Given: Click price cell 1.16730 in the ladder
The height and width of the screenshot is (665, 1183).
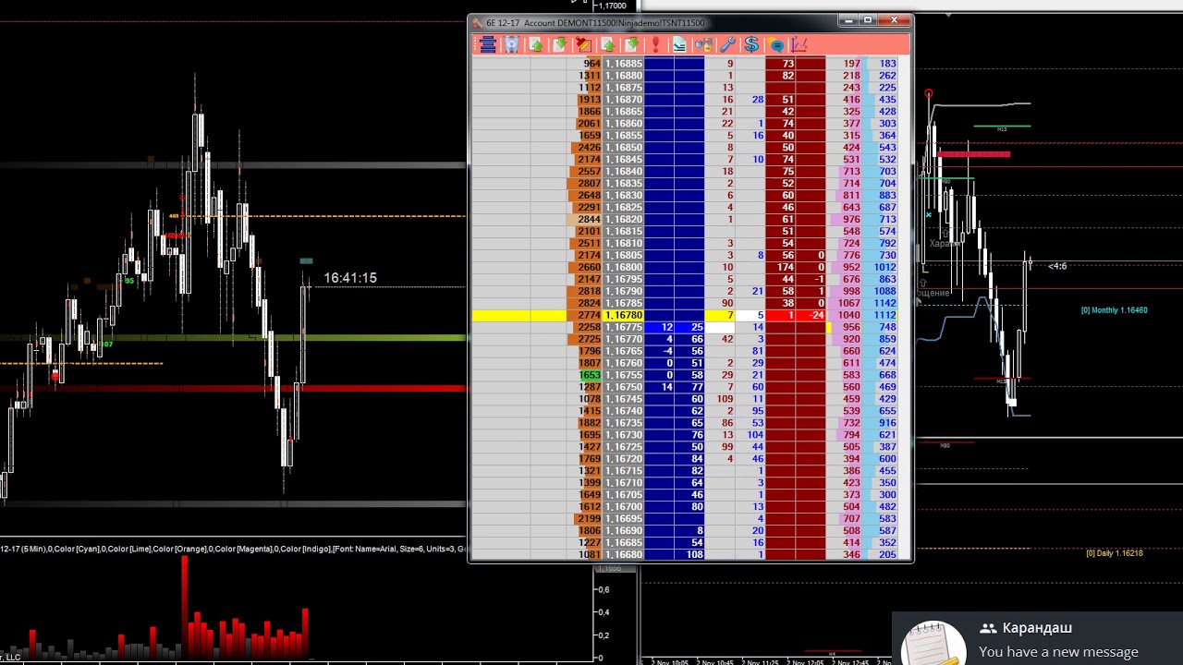Looking at the screenshot, I should click(624, 436).
